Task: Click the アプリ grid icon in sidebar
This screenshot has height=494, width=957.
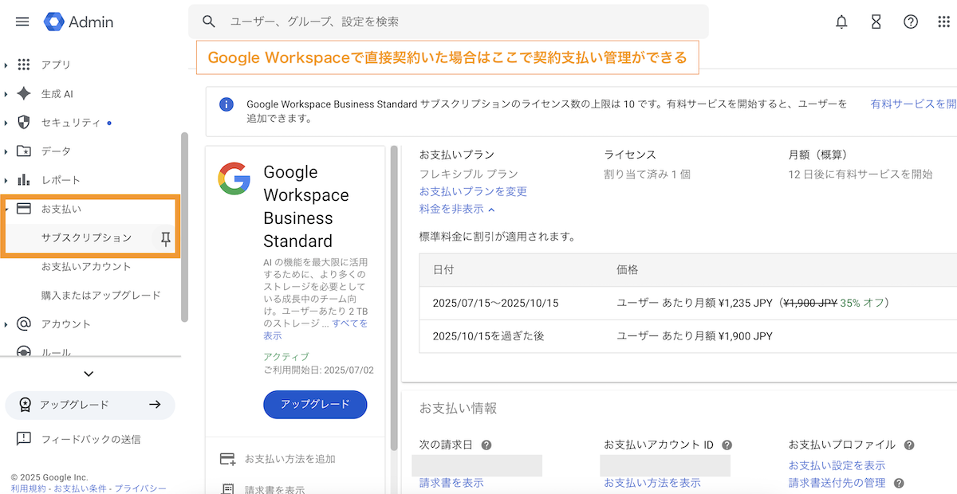Action: tap(24, 65)
